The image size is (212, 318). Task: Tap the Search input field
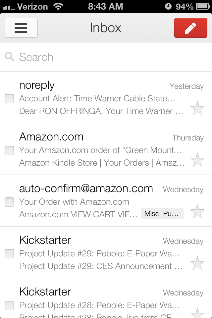(x=109, y=57)
